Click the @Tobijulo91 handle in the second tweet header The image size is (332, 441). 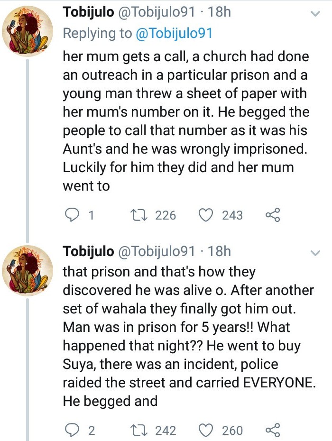(x=157, y=251)
